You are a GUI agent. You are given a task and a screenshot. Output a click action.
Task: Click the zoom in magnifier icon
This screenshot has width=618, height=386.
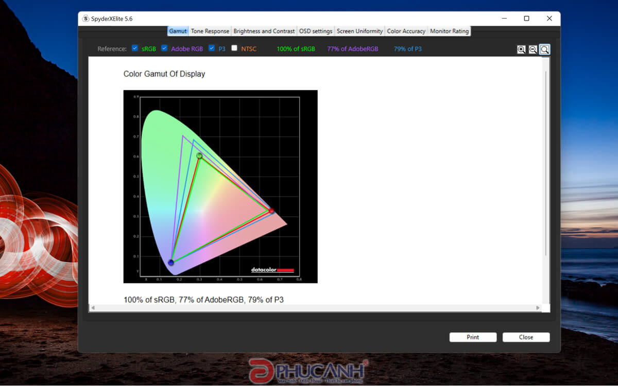(x=522, y=49)
